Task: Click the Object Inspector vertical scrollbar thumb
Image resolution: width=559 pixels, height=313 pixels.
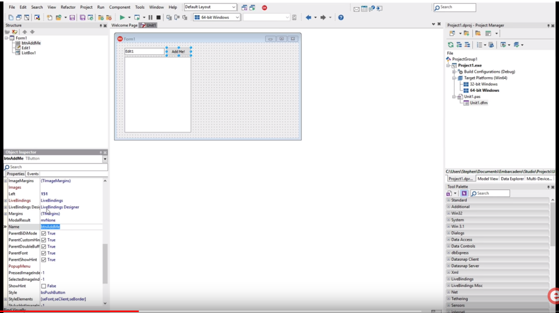Action: click(105, 264)
